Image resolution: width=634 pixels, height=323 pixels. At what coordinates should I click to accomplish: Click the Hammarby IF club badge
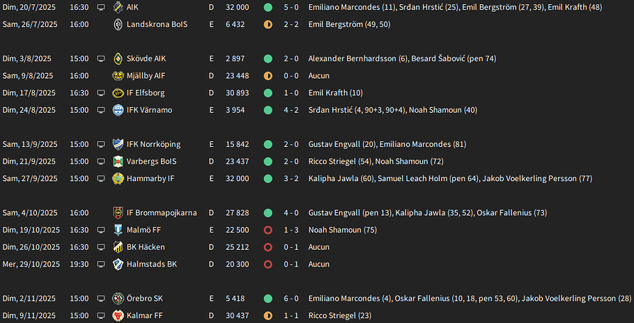(118, 178)
